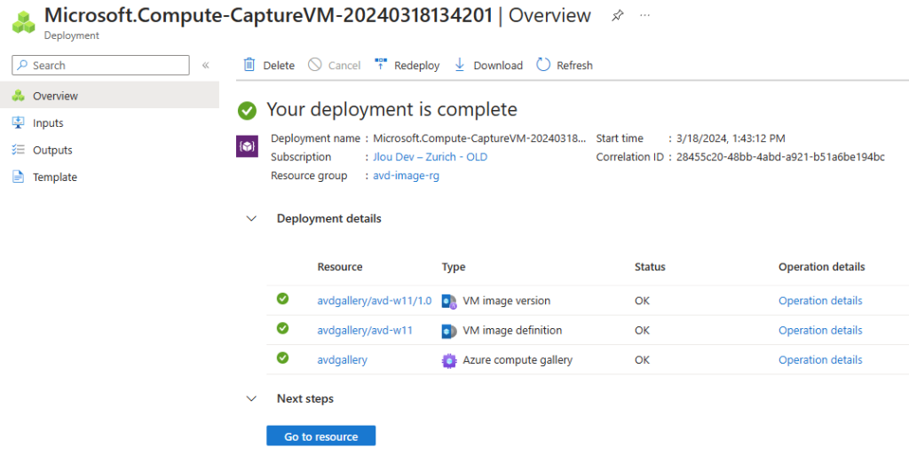Click the Overview cubes icon in sidebar
The image size is (909, 455).
coord(19,96)
